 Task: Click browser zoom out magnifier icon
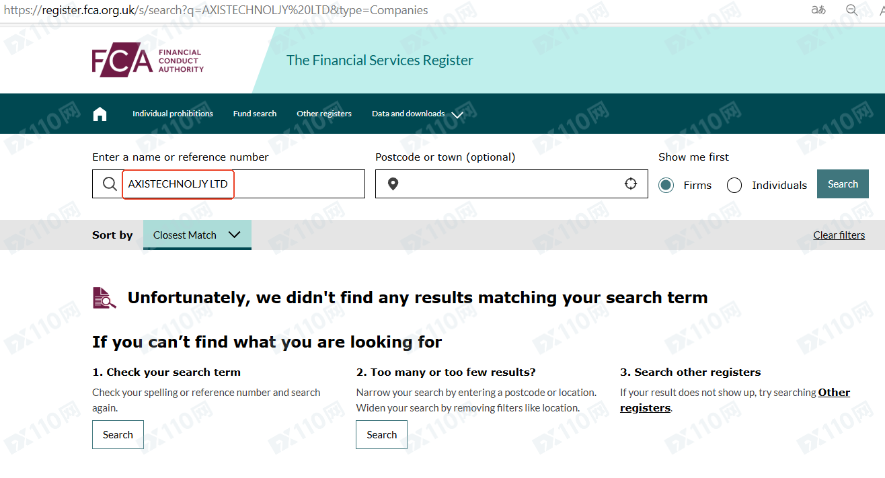click(852, 10)
